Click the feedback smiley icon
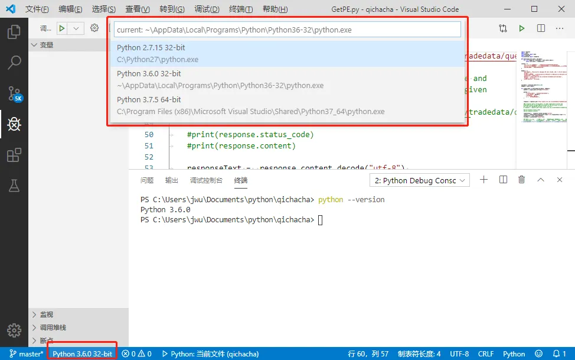The height and width of the screenshot is (360, 575). click(x=539, y=353)
